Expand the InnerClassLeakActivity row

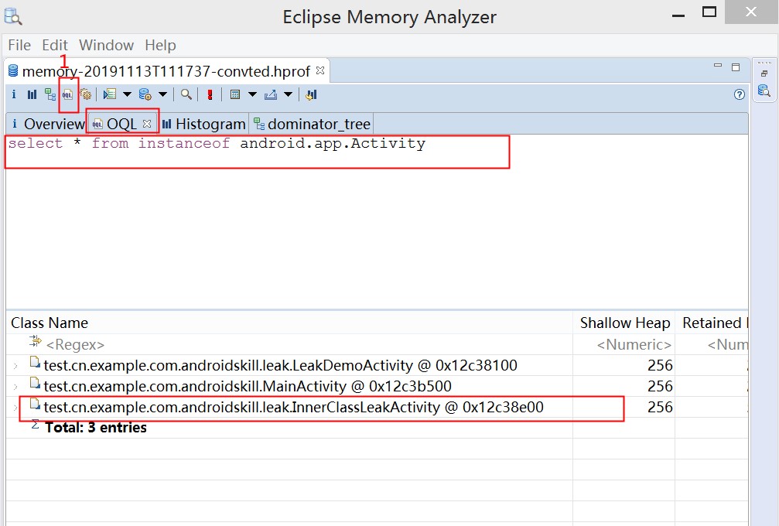(15, 408)
